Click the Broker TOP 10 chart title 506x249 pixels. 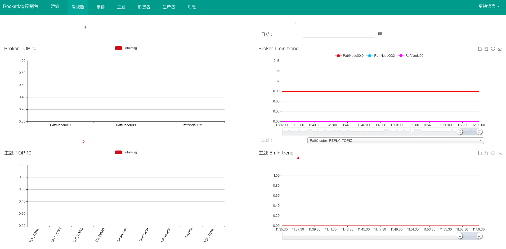coord(20,49)
